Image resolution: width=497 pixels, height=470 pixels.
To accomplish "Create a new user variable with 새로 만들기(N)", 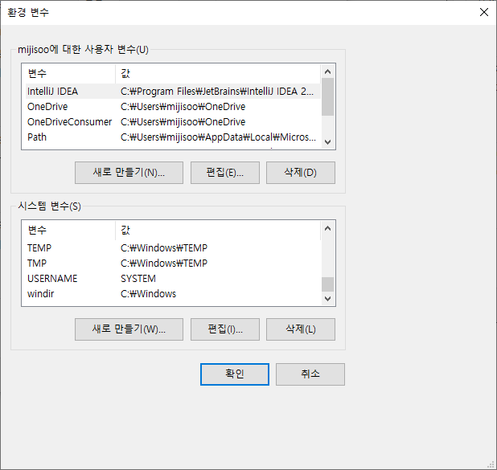I will click(x=129, y=173).
